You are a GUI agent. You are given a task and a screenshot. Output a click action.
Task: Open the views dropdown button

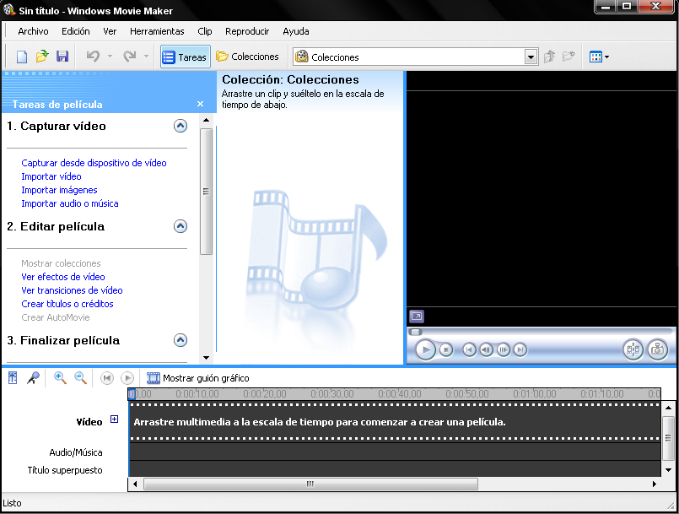pos(600,57)
